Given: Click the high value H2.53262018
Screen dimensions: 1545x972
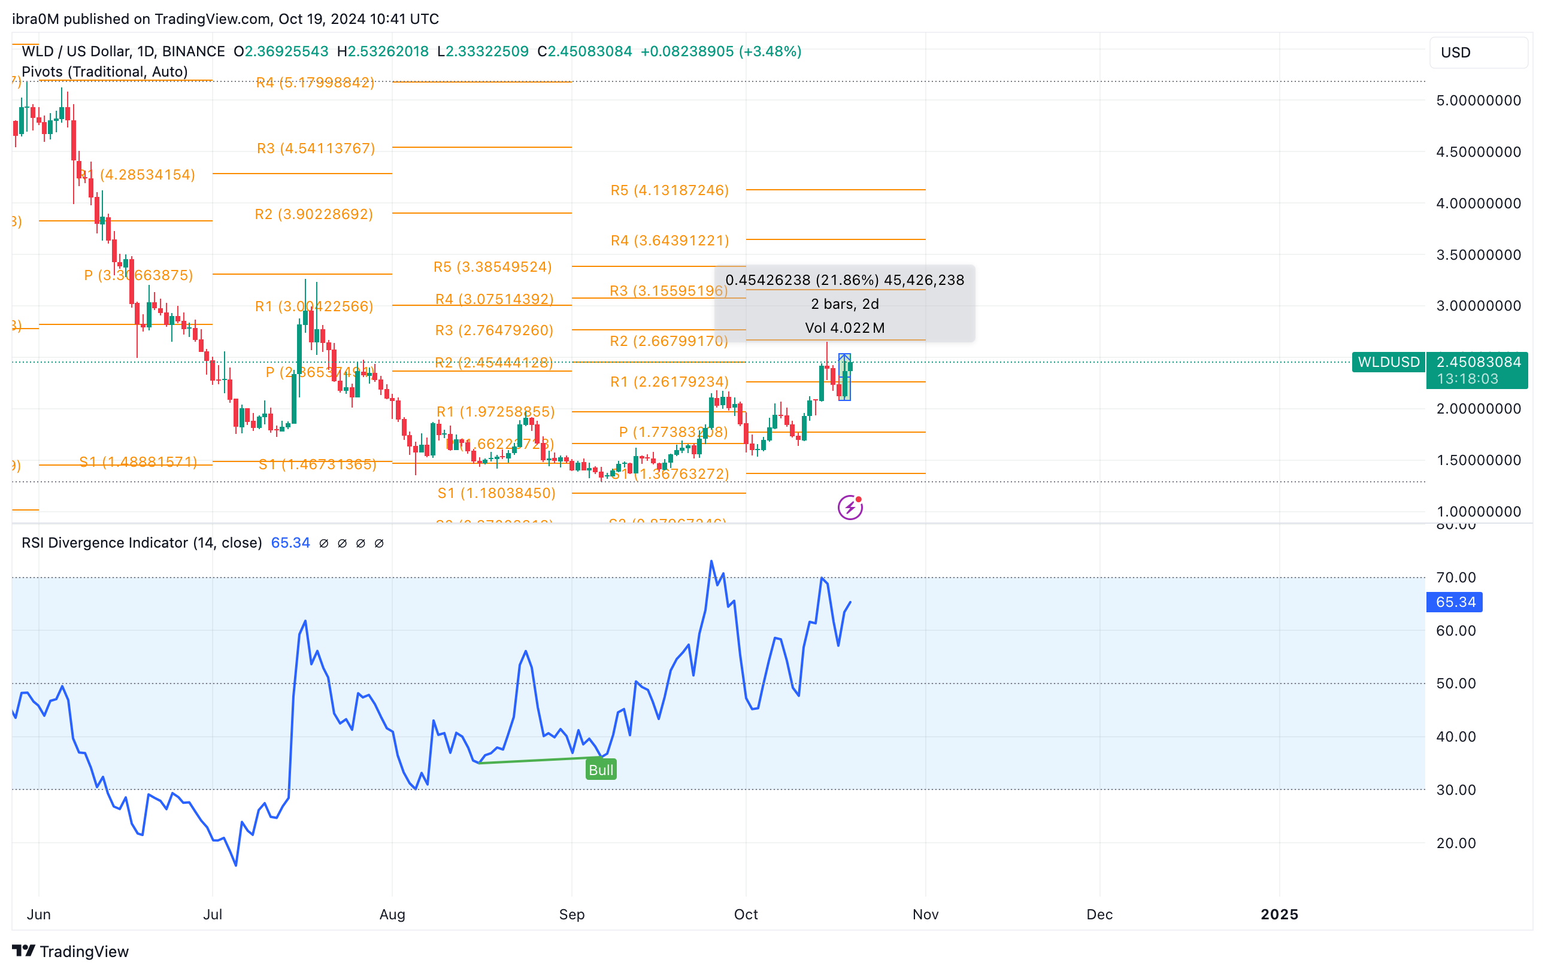Looking at the screenshot, I should (383, 51).
